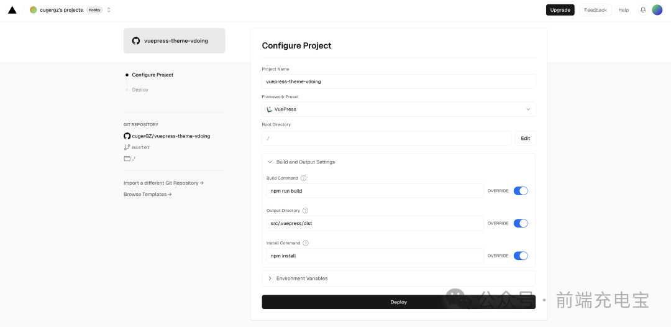Click the master branch icon
This screenshot has height=327, width=671.
[127, 147]
